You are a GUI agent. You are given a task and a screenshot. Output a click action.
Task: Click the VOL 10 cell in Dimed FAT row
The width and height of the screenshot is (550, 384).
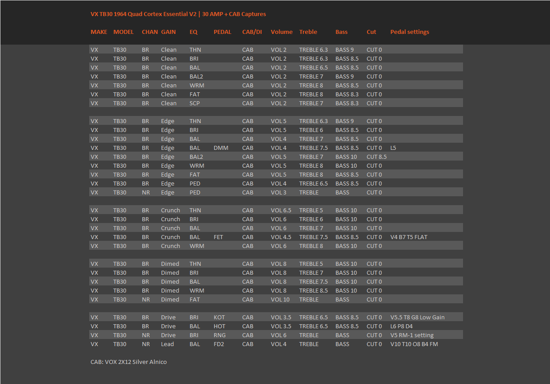(x=280, y=299)
